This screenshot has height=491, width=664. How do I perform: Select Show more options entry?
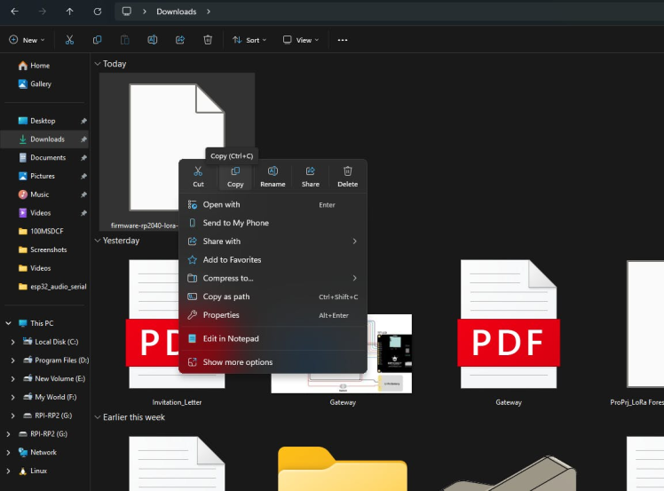(237, 362)
